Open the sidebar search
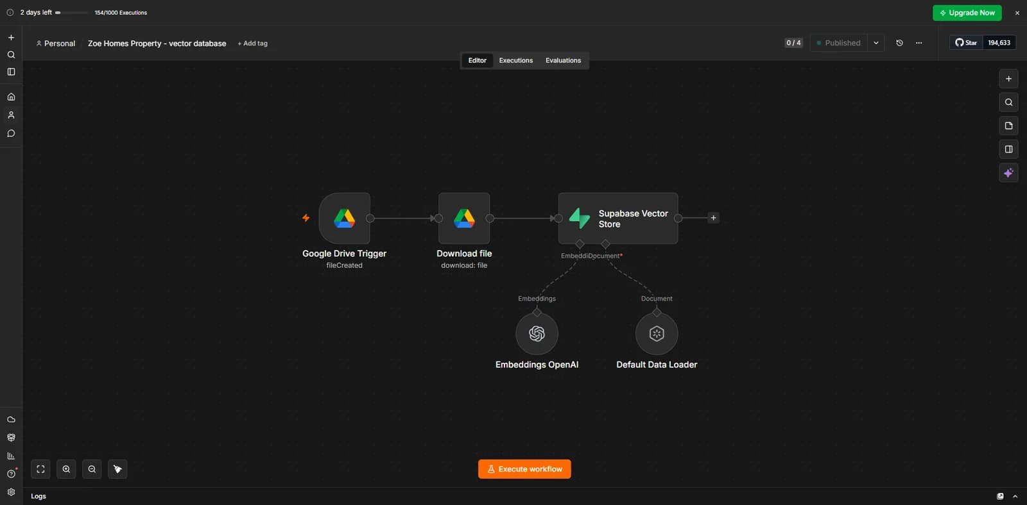Screen dimensions: 1027x505 coord(11,55)
